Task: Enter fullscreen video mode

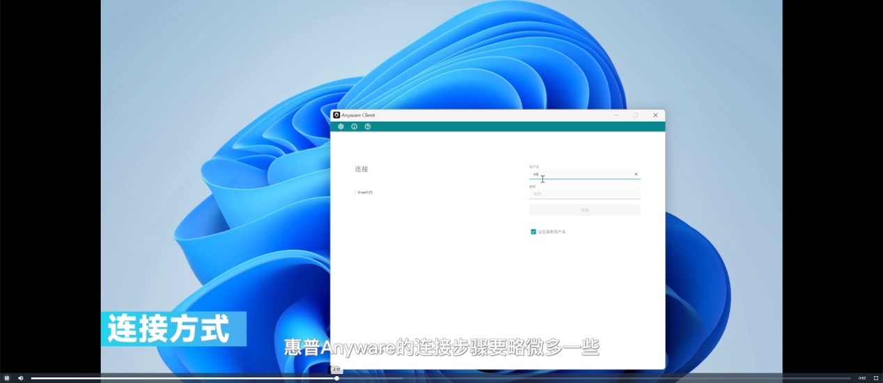Action: (x=876, y=378)
